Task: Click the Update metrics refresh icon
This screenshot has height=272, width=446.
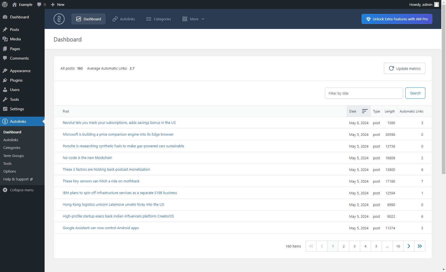Action: pos(391,68)
